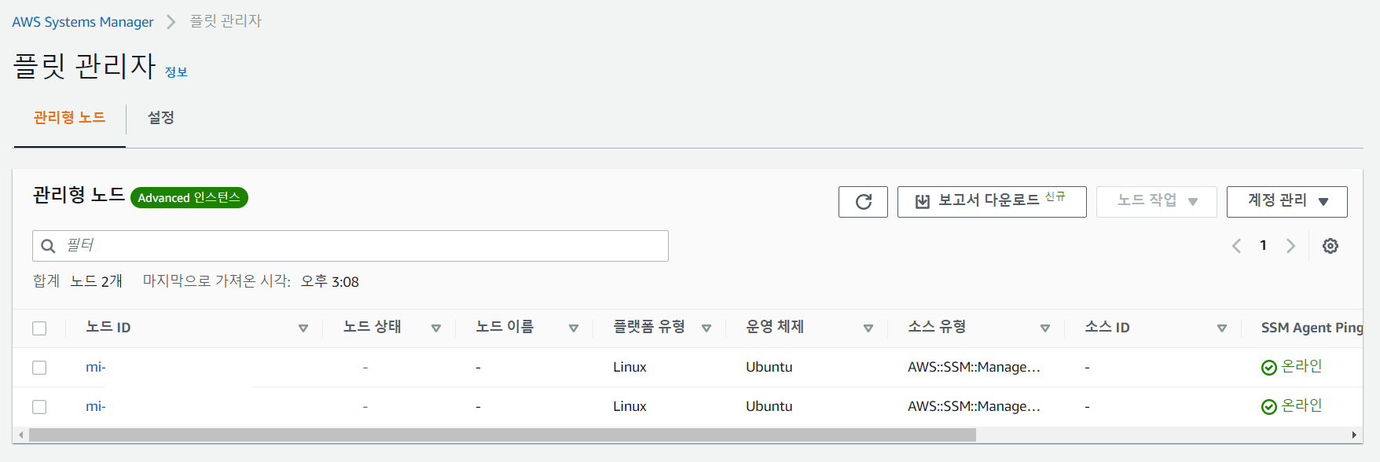The width and height of the screenshot is (1380, 462).
Task: Click the SSM Agent Ping column header
Action: click(1312, 328)
